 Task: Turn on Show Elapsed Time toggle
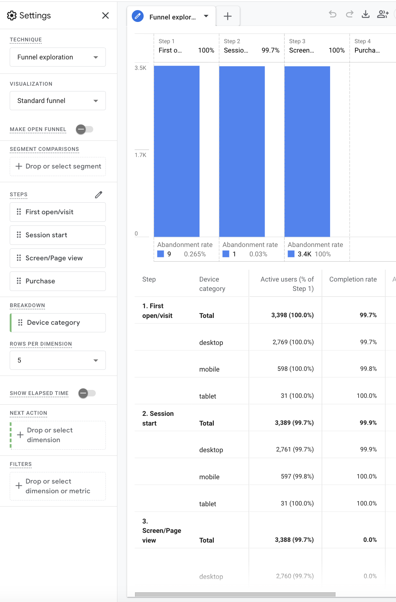tap(87, 393)
